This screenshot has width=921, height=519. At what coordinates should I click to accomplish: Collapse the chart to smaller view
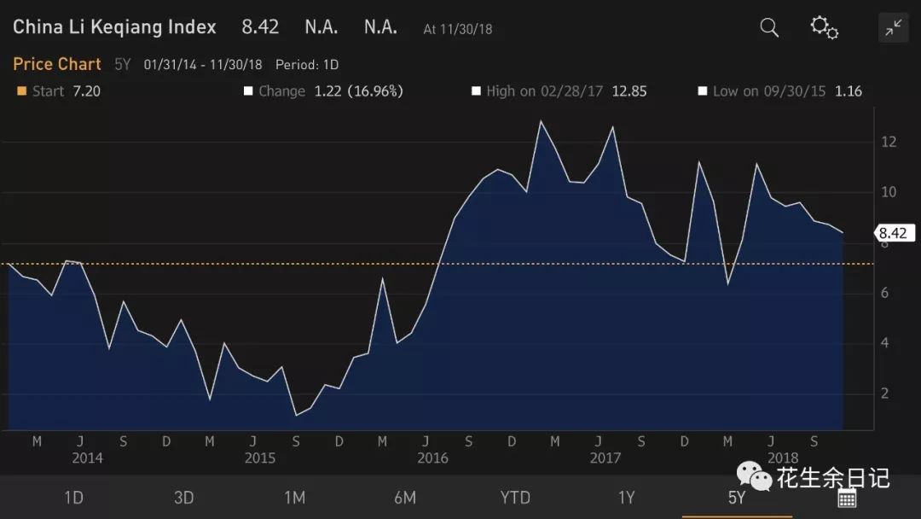[893, 26]
